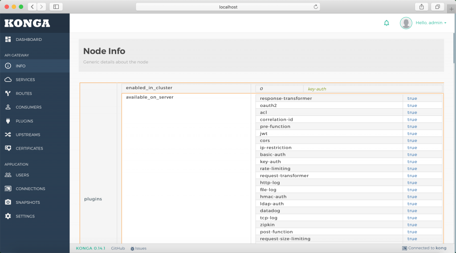Click the acl plugin row

pyautogui.click(x=349, y=112)
